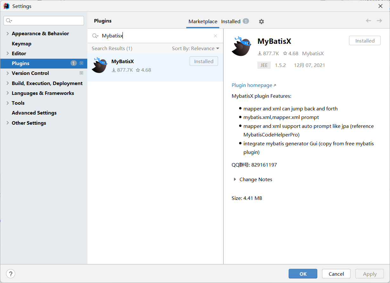Expand Languages & Frameworks section
Image resolution: width=390 pixels, height=283 pixels.
click(8, 93)
